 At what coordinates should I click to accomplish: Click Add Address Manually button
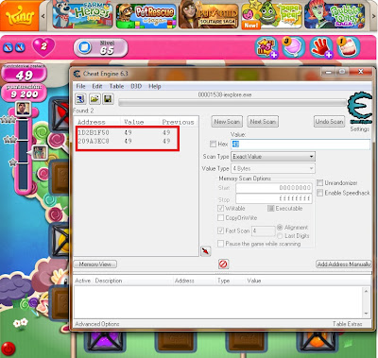coord(344,264)
